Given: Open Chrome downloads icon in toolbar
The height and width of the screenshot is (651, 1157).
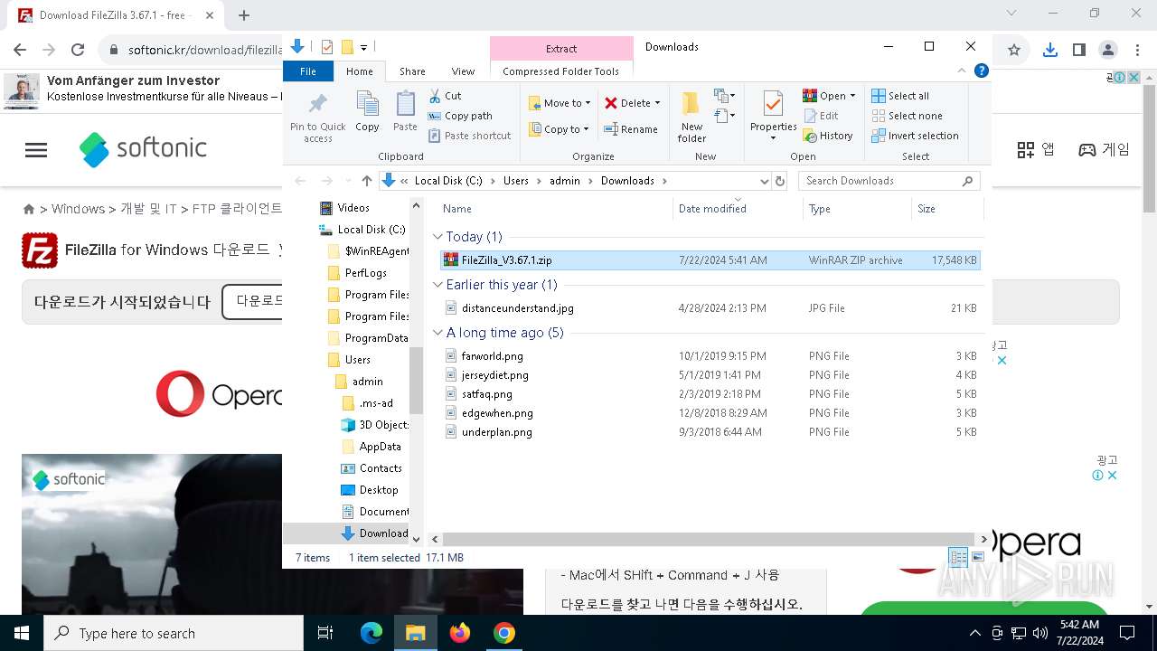Looking at the screenshot, I should coord(1049,50).
